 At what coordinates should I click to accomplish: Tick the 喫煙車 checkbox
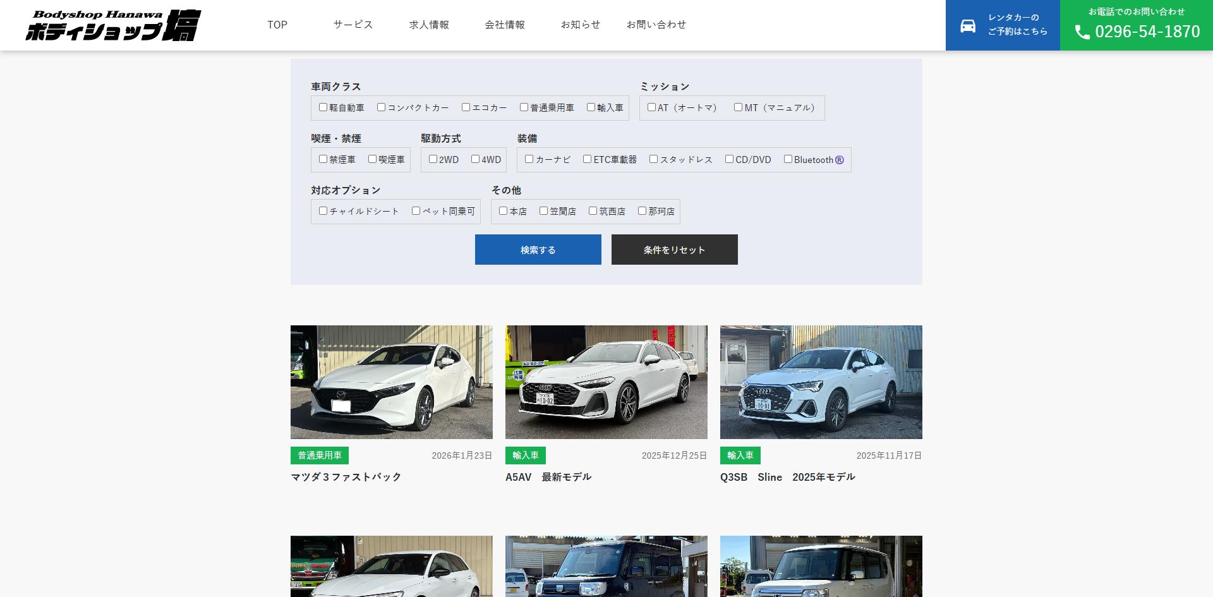372,159
